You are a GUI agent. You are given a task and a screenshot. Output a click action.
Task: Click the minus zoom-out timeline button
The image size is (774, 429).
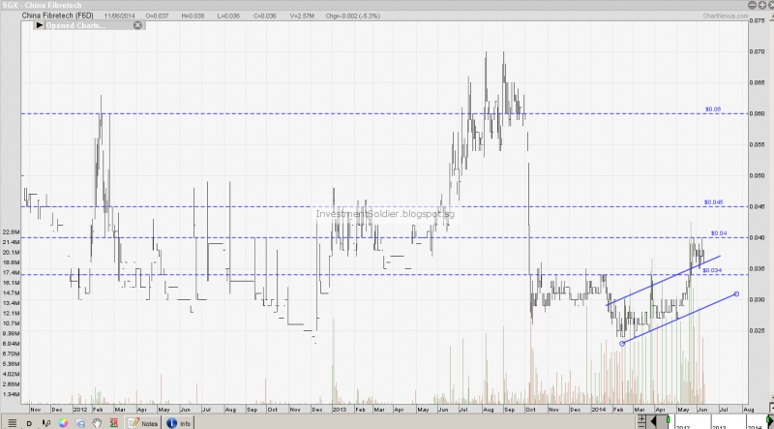pos(641,427)
